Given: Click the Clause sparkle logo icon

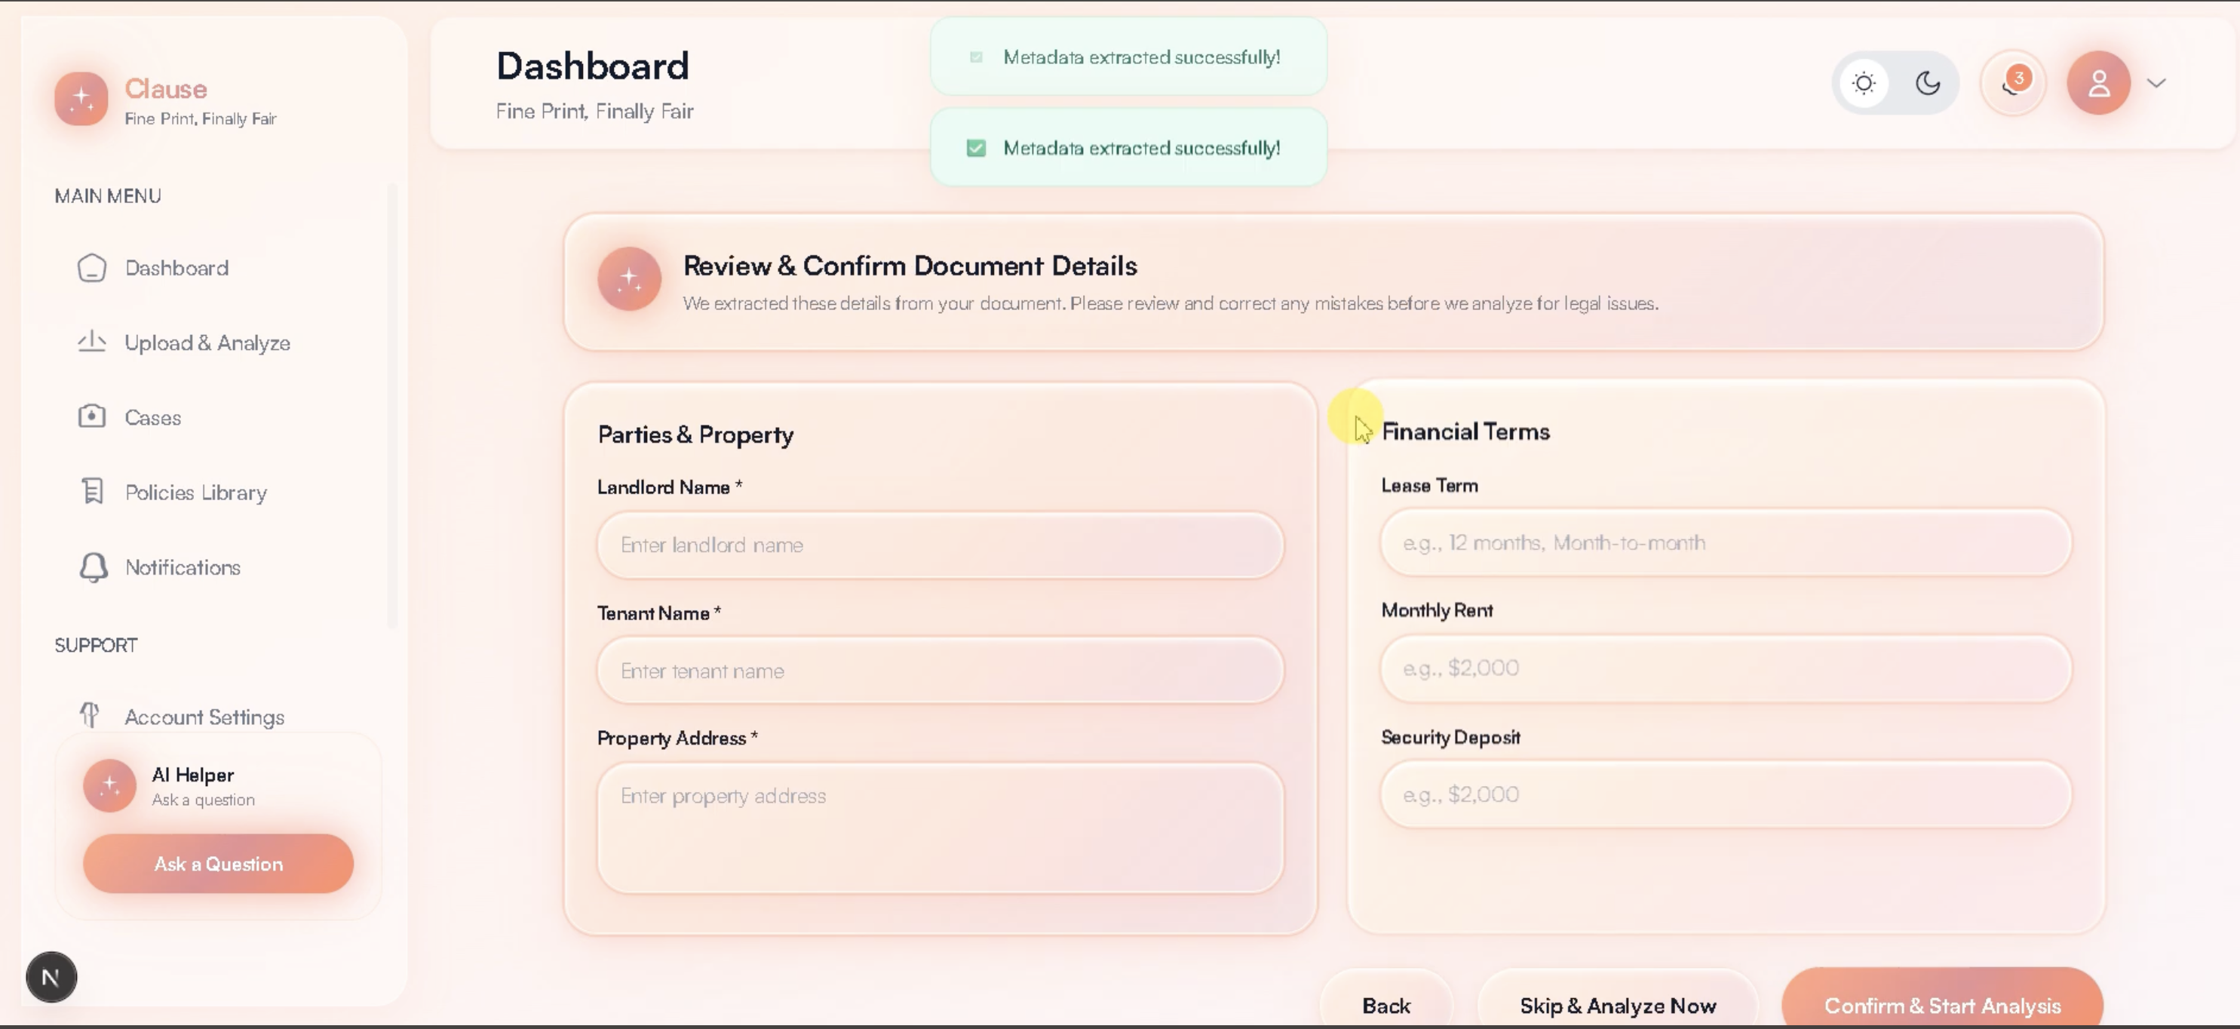Looking at the screenshot, I should [x=81, y=98].
